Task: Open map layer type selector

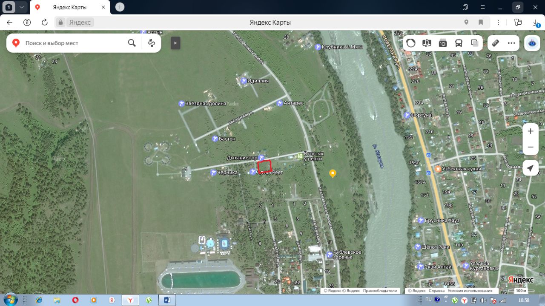Action: (411, 43)
